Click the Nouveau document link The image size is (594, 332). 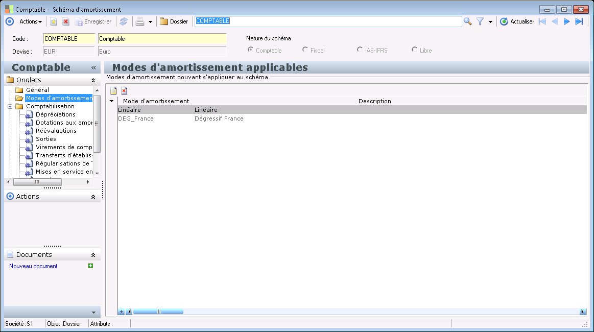pos(33,266)
